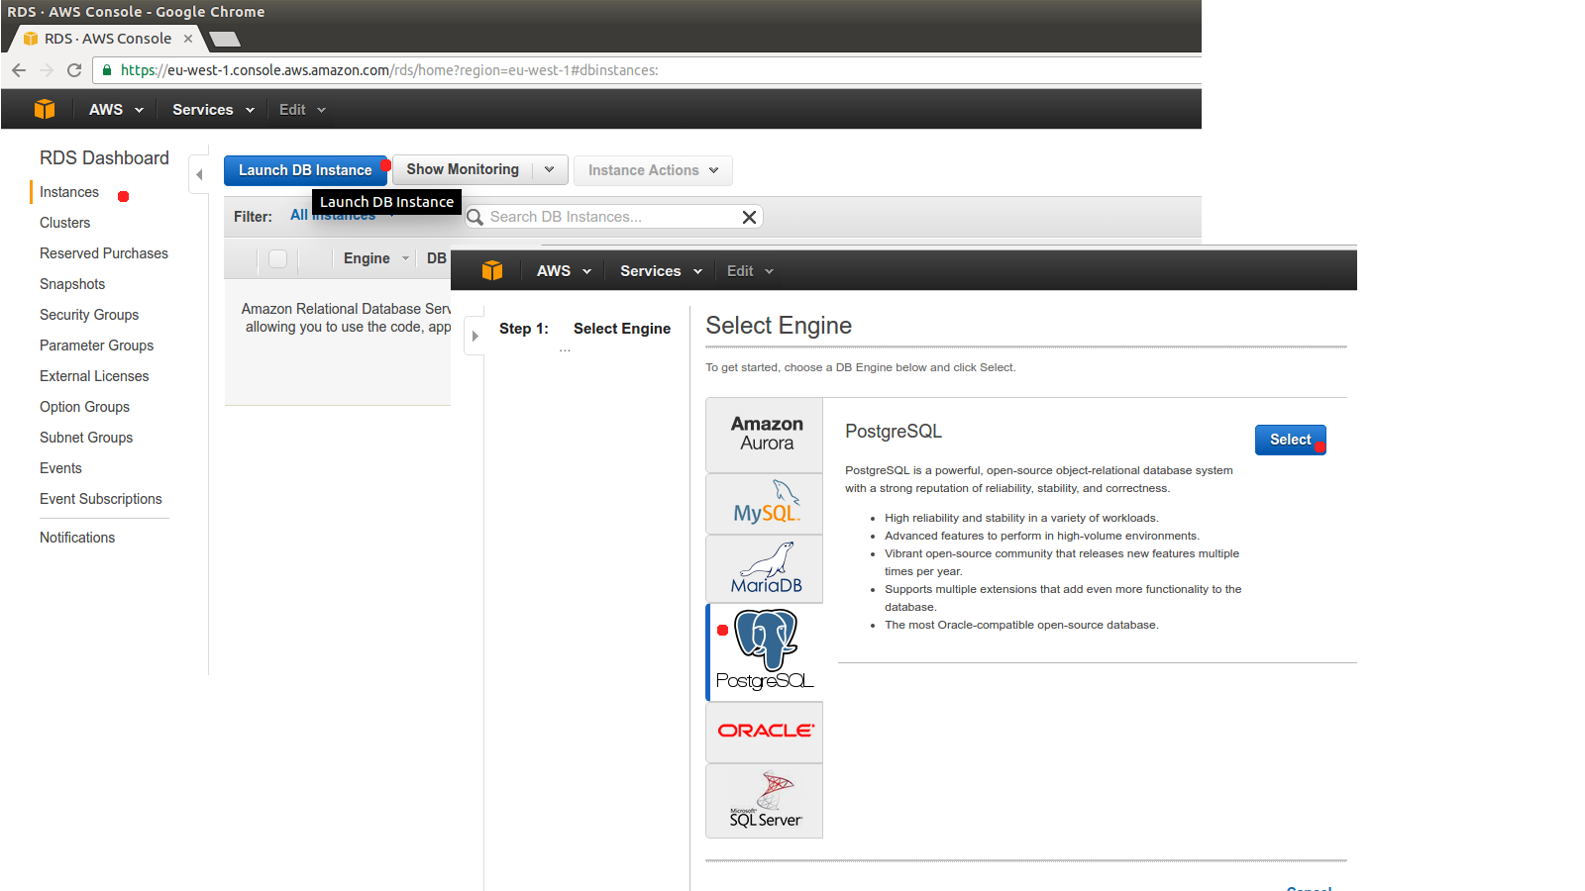Image resolution: width=1585 pixels, height=891 pixels.
Task: Click the Filter label
Action: pyautogui.click(x=253, y=217)
